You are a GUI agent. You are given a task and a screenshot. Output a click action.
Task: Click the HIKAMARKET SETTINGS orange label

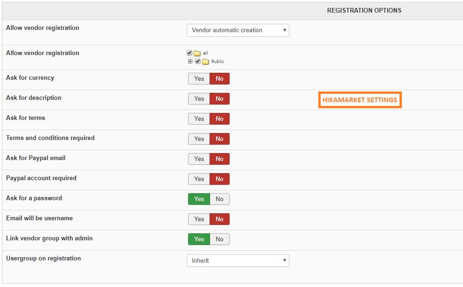click(360, 100)
